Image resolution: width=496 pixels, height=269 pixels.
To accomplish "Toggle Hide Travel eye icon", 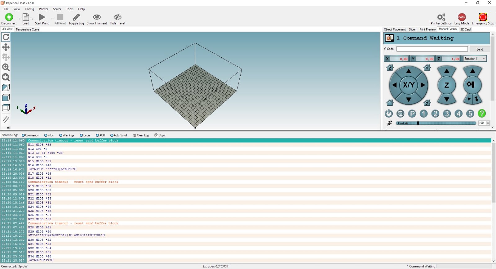I will 117,17.
